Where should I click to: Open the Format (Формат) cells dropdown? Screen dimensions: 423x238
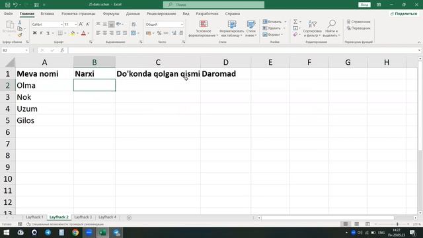point(273,34)
